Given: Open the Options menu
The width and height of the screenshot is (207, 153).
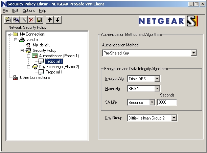Looking at the screenshot, I should point(29,10).
